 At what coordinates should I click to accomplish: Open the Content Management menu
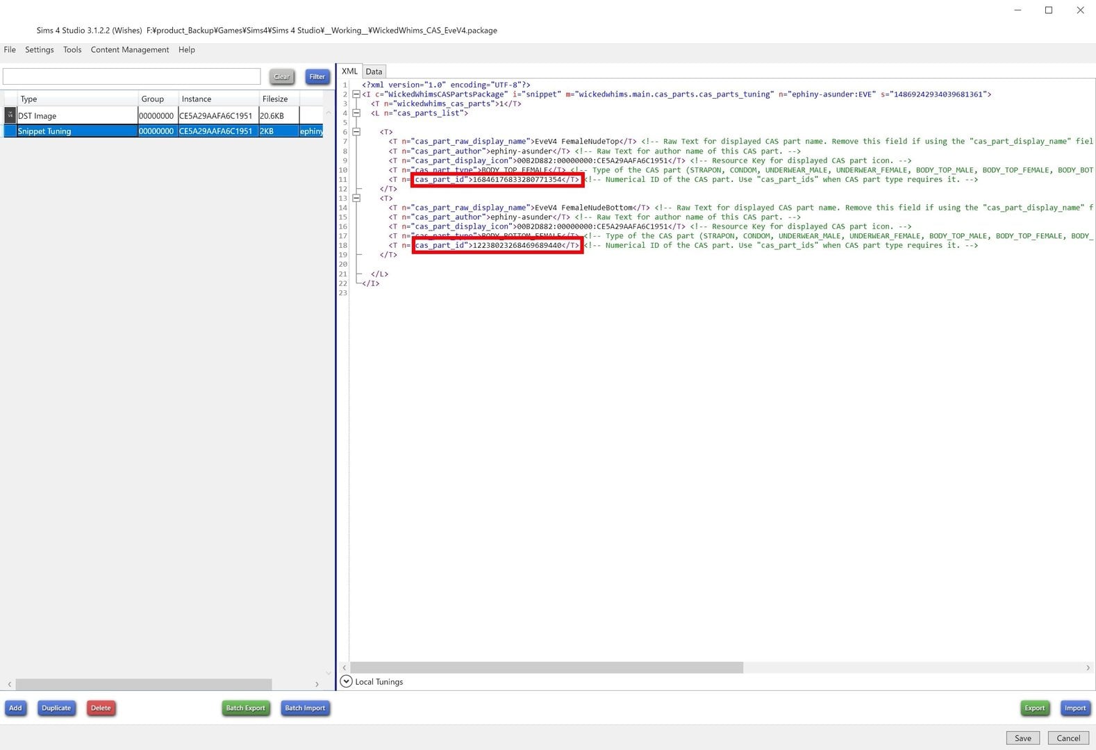click(130, 50)
